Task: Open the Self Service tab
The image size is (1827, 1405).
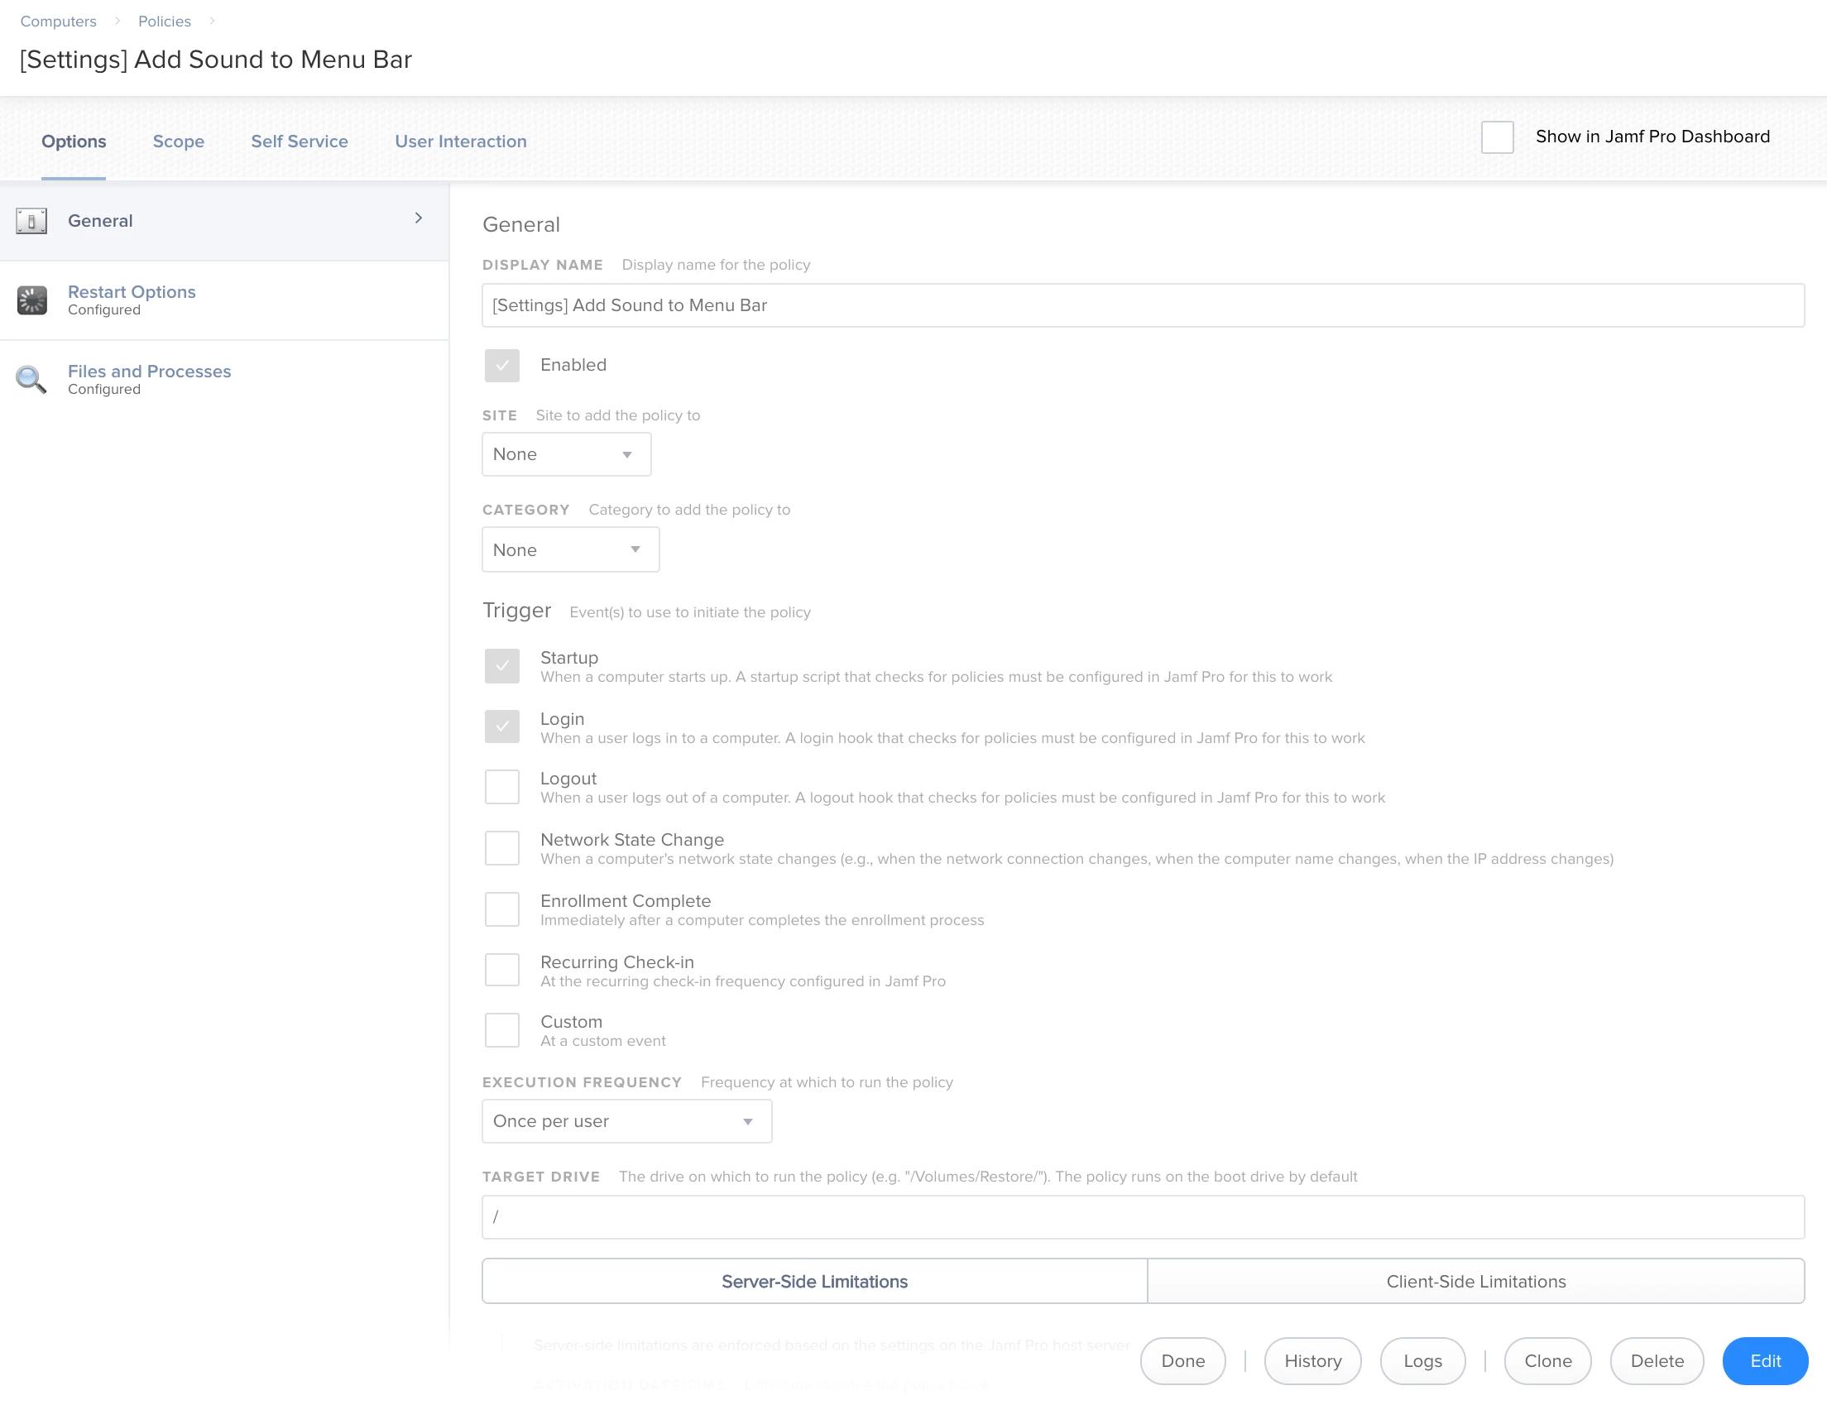Action: (x=300, y=141)
